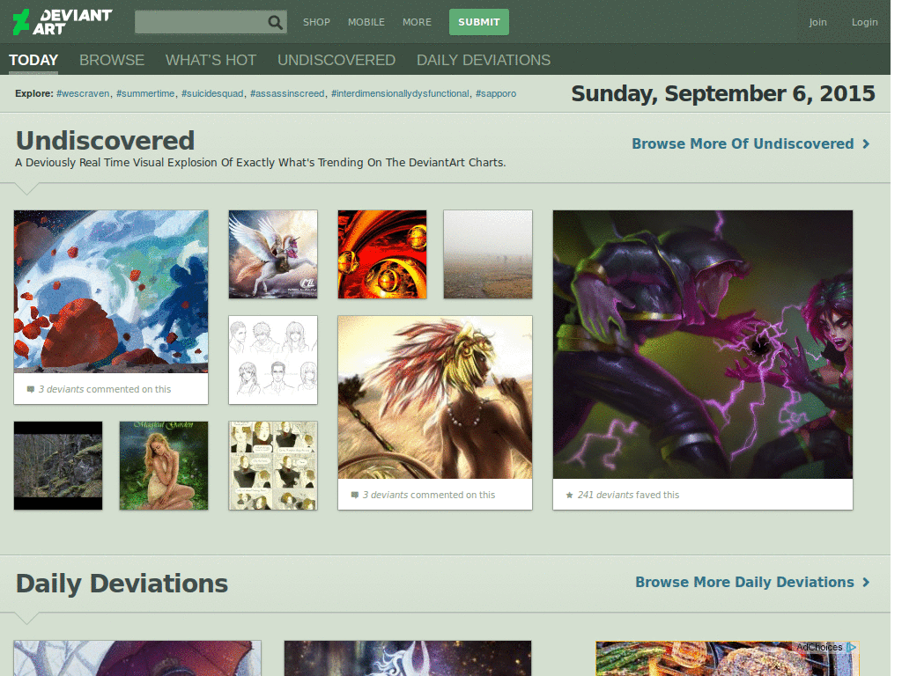The image size is (902, 676).
Task: Click the DeviantArt logo
Action: coord(62,21)
